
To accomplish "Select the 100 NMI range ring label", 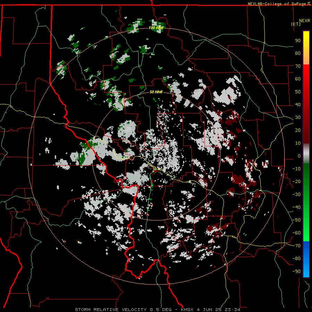I will (156, 28).
